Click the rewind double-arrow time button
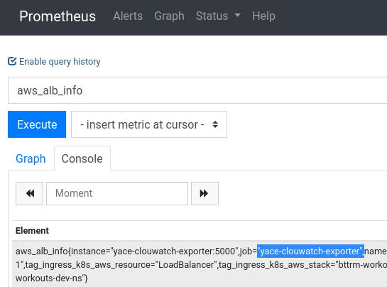 point(29,193)
